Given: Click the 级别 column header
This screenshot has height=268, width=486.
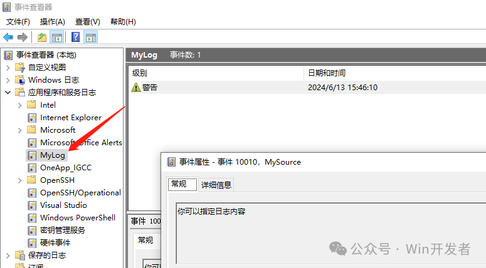Looking at the screenshot, I should point(140,73).
